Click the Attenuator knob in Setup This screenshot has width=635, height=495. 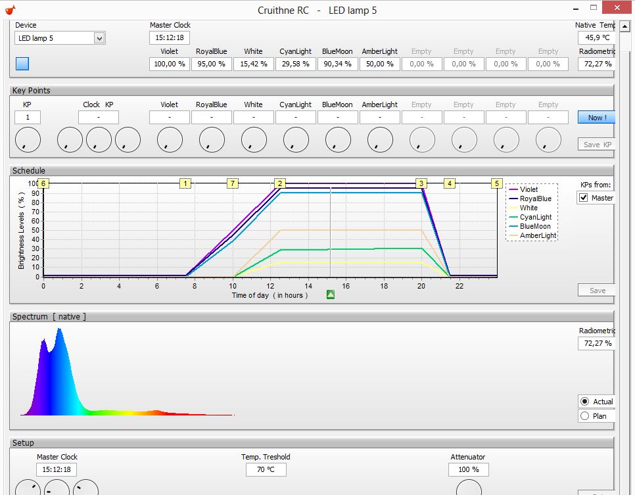pyautogui.click(x=469, y=488)
